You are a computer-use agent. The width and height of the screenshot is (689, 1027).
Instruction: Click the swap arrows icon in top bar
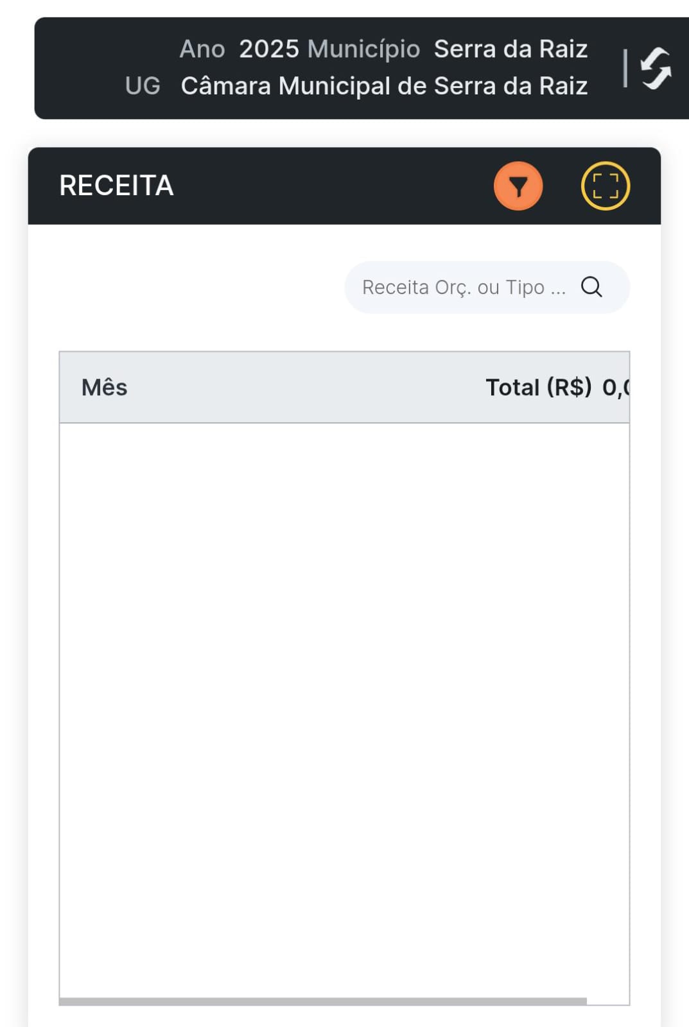click(656, 68)
